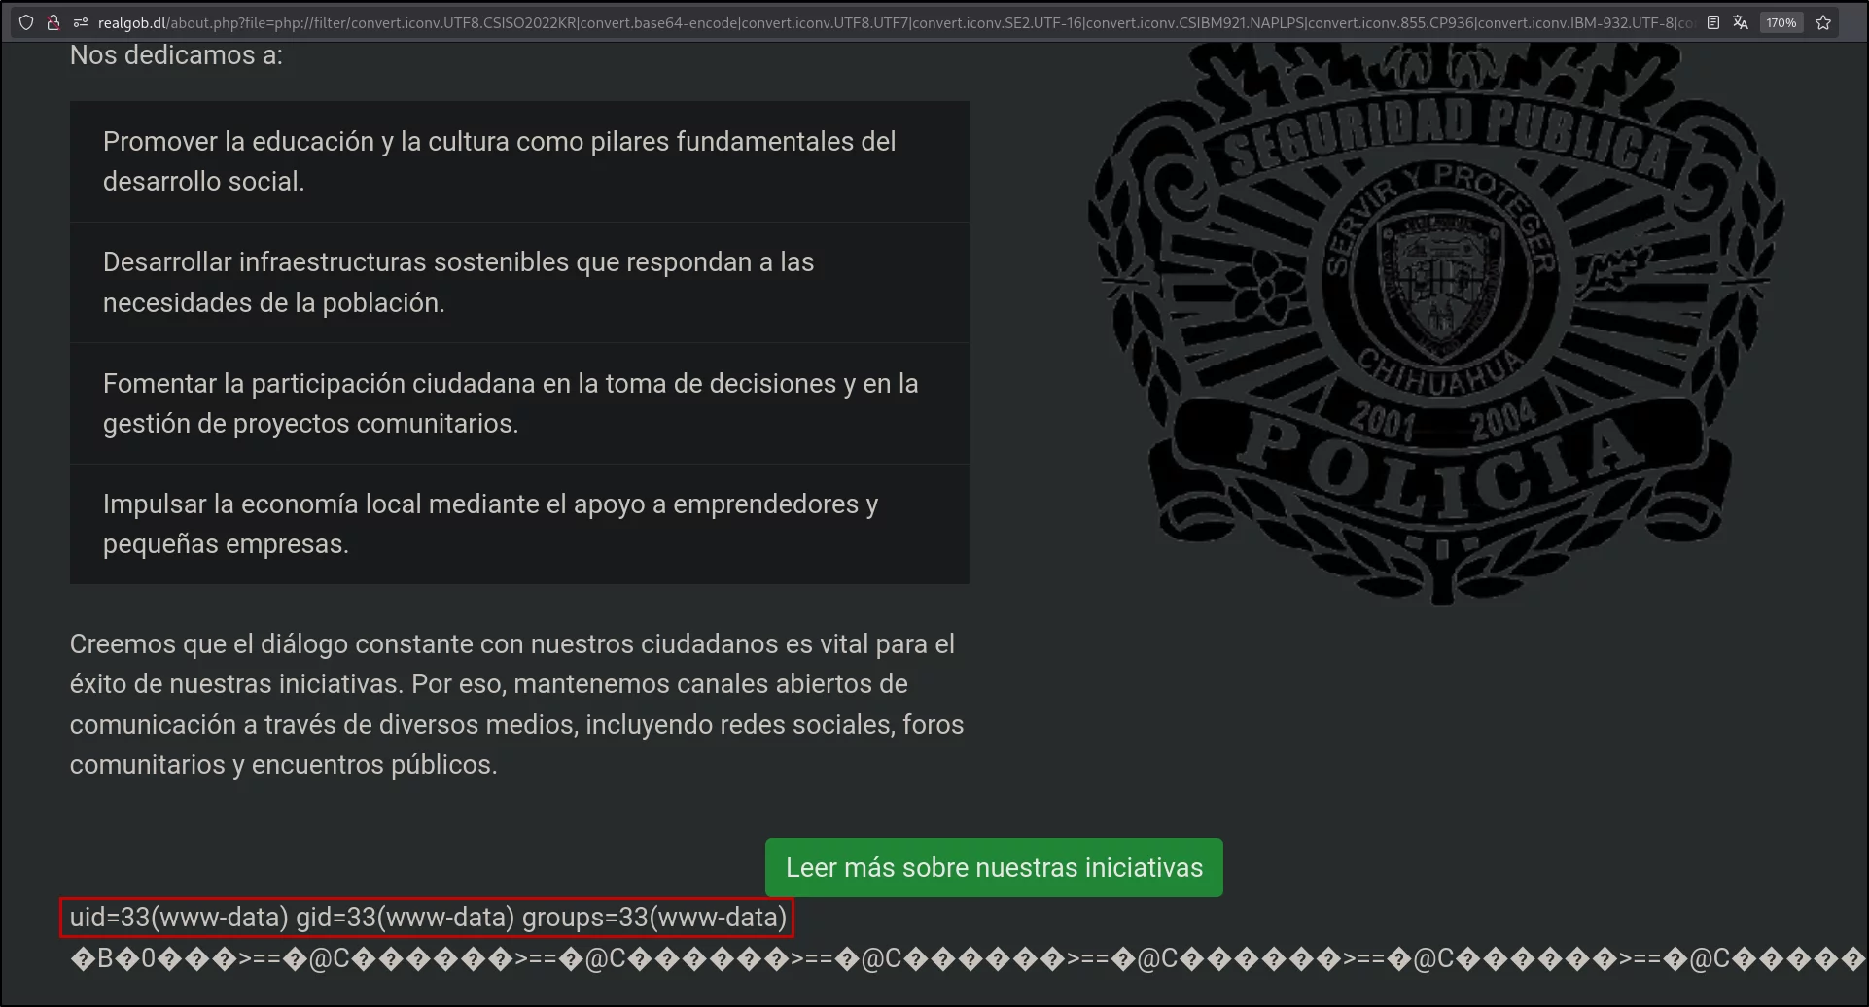Click the translate page icon
The height and width of the screenshot is (1007, 1869).
point(1741,22)
